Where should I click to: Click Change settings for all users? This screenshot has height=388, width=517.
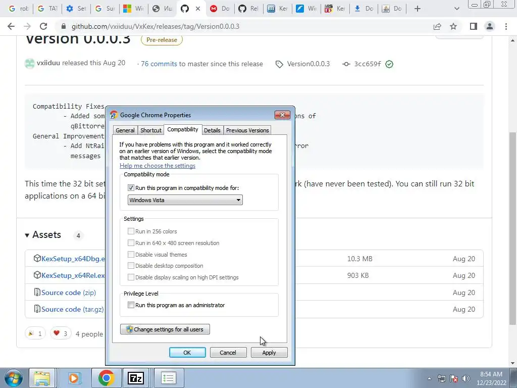[165, 329]
